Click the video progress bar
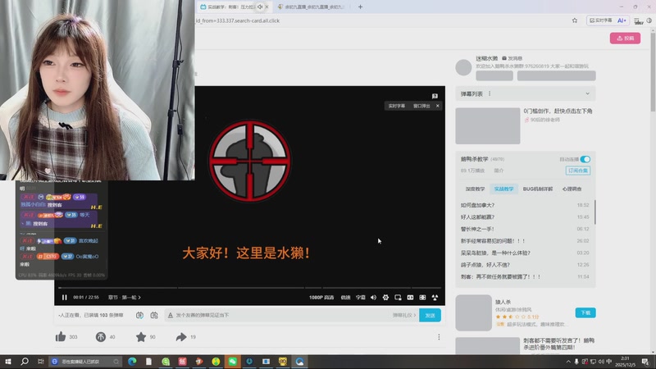656x369 pixels. [249, 288]
